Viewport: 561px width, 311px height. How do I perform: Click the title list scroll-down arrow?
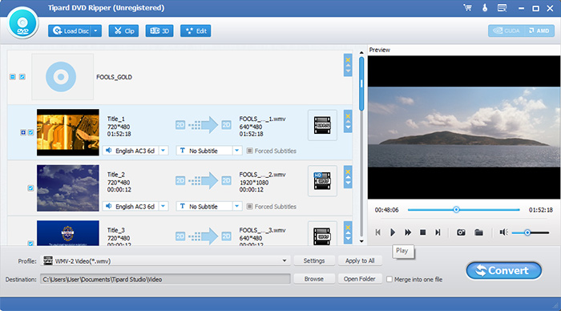point(361,241)
